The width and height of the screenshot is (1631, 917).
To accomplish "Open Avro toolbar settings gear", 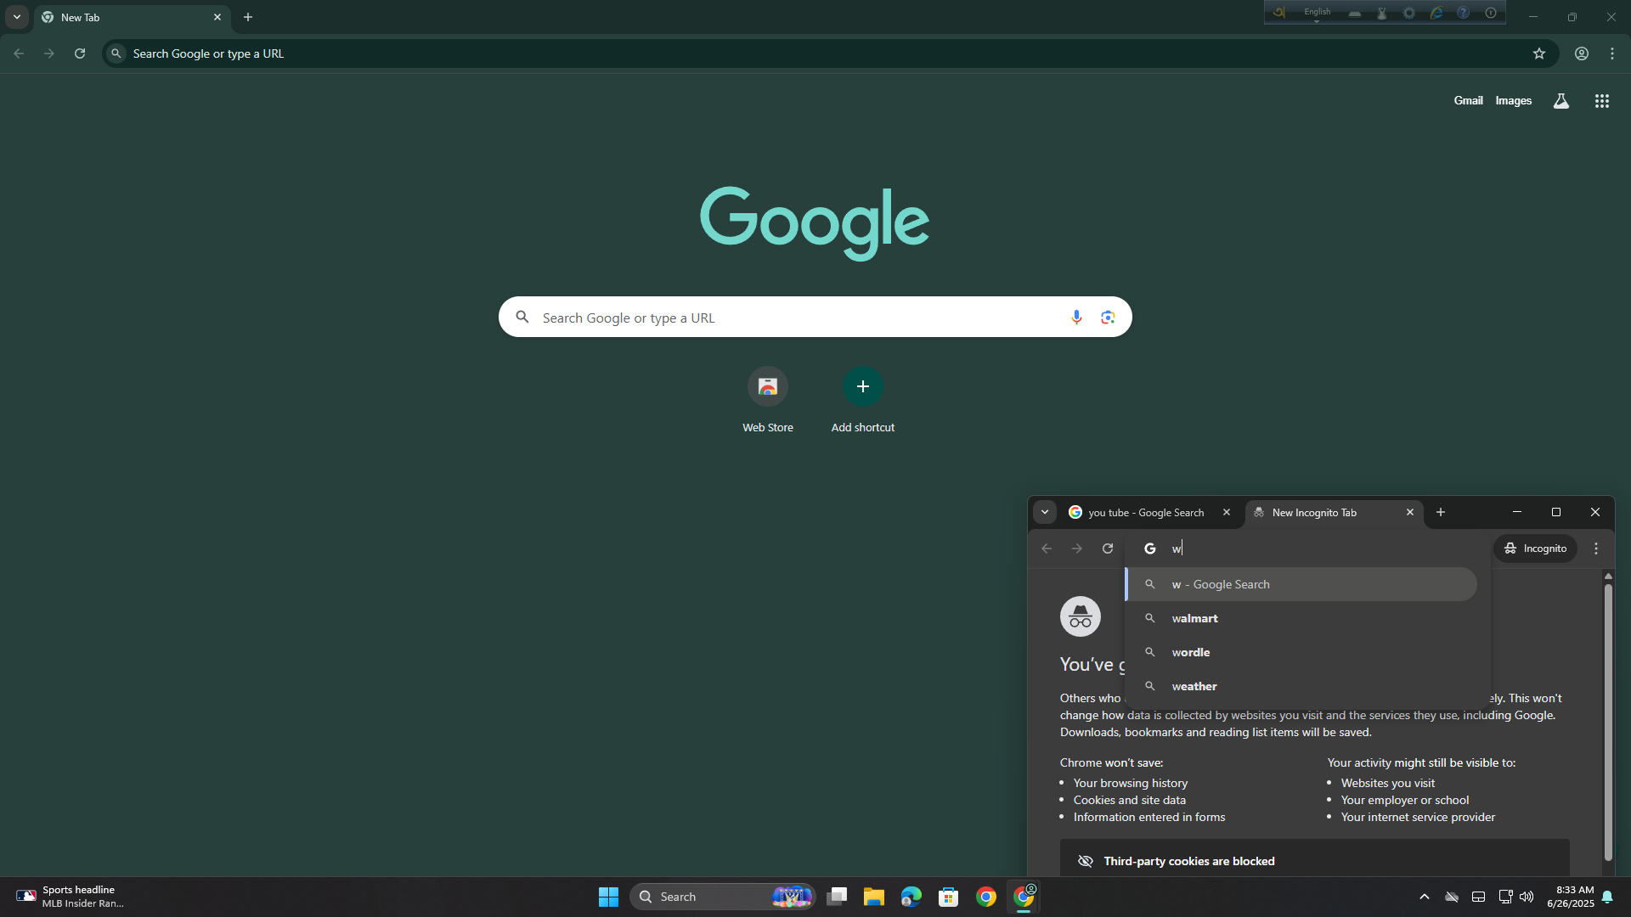I will [1409, 13].
